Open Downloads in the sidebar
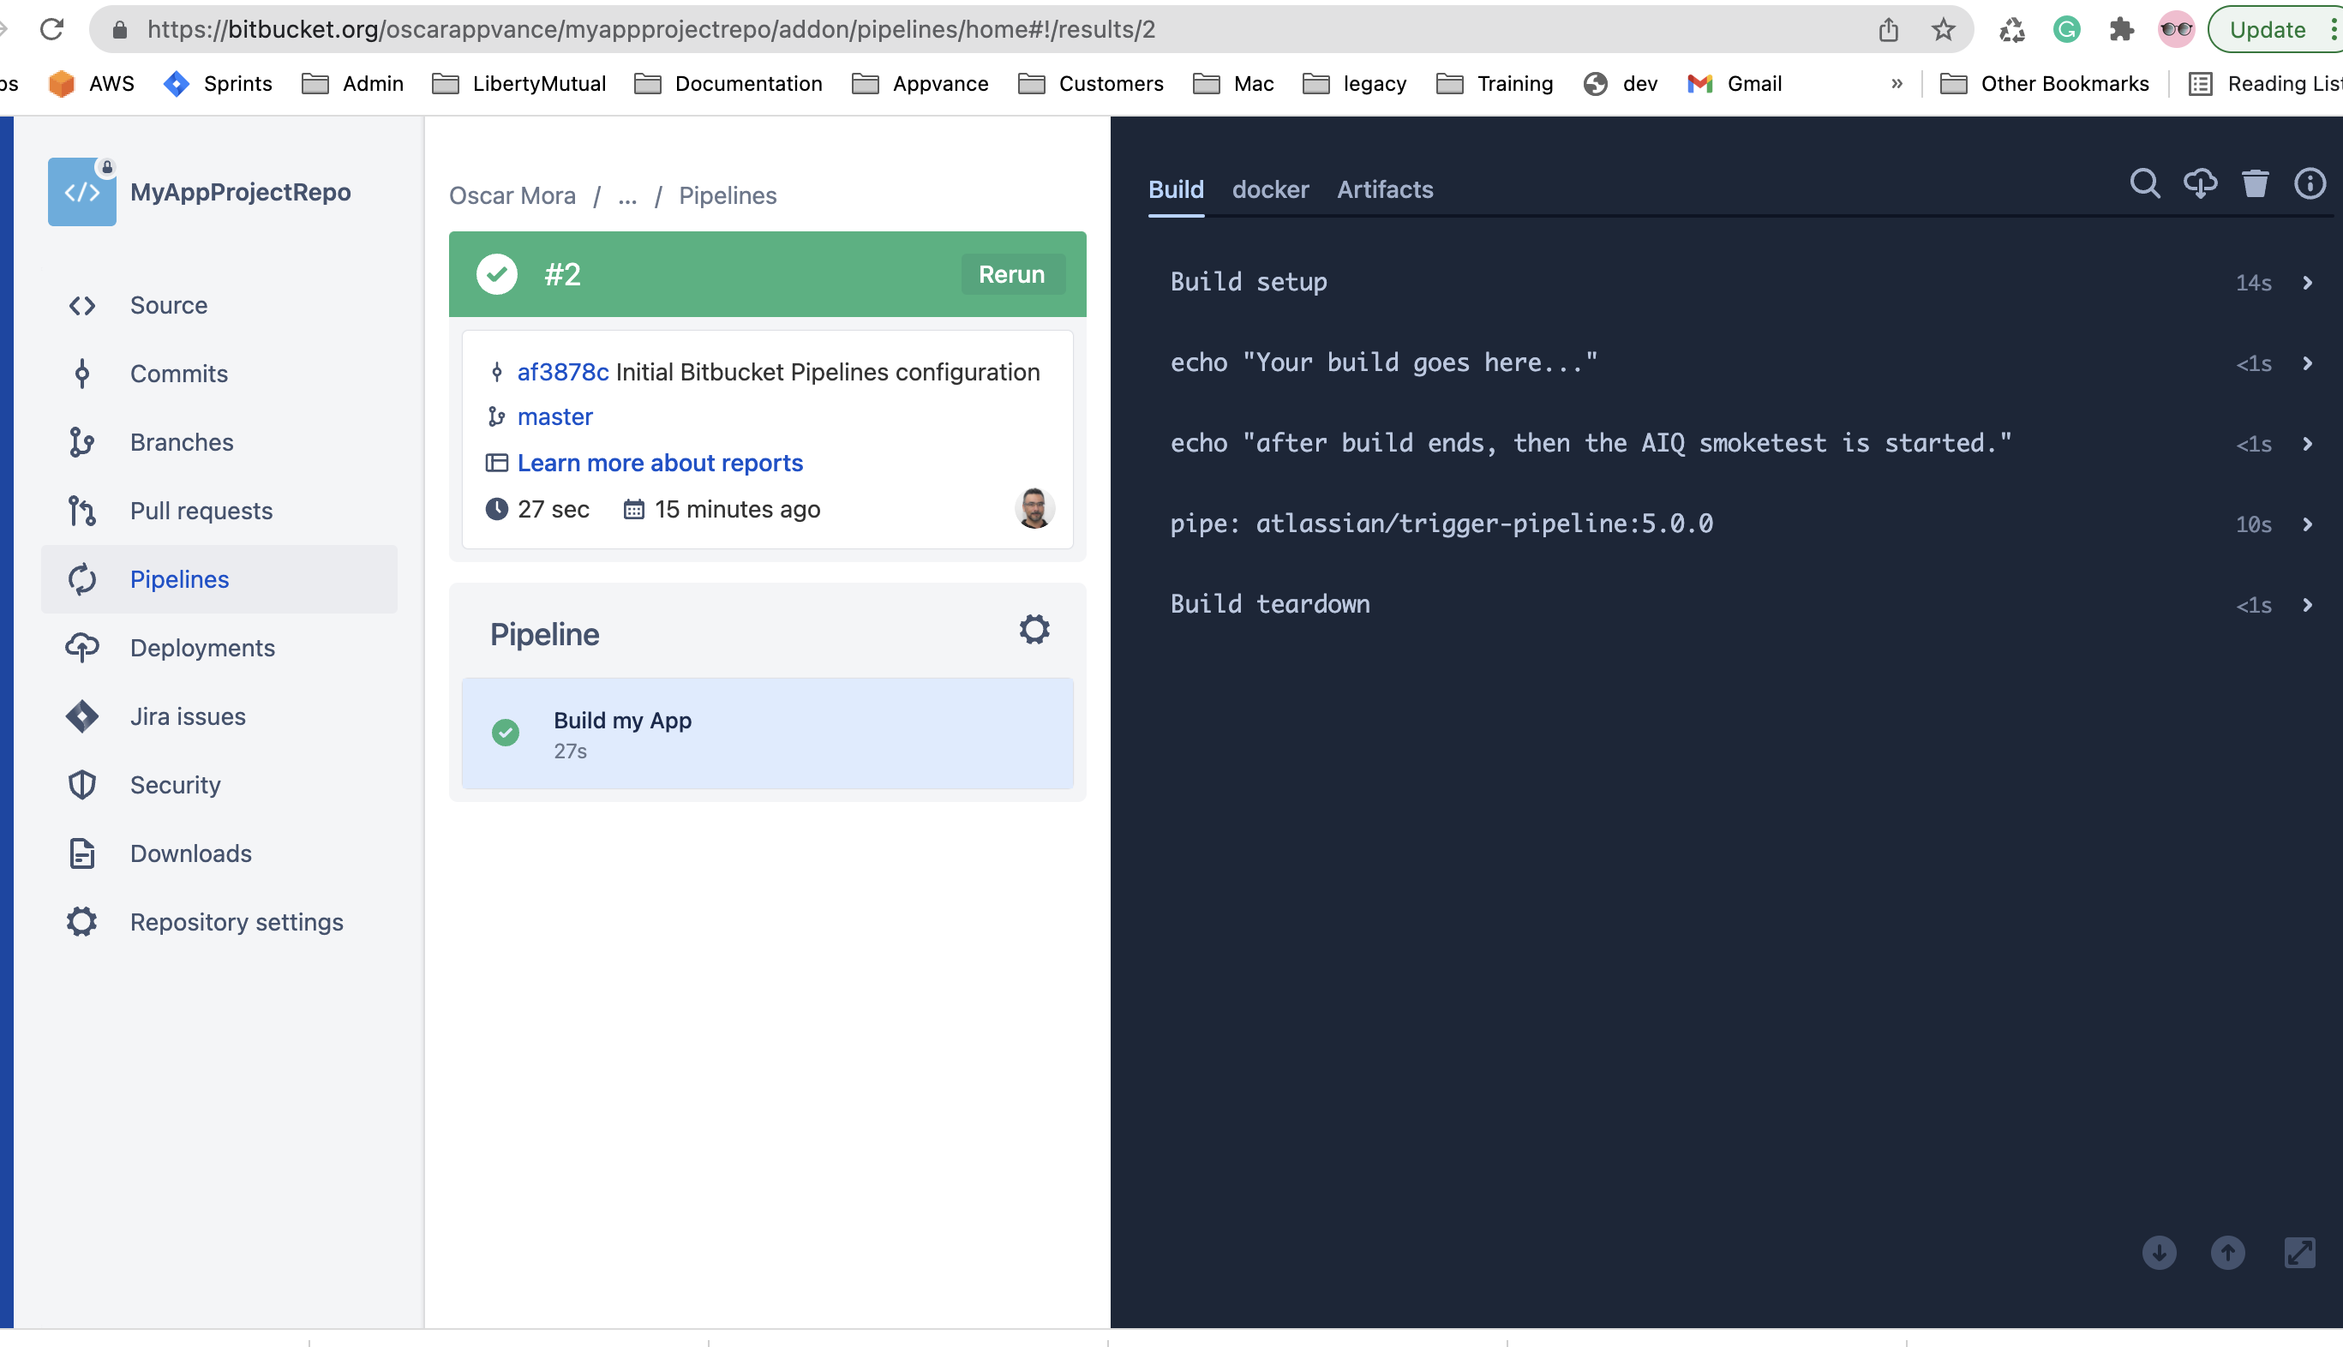2343x1347 pixels. pyautogui.click(x=219, y=853)
